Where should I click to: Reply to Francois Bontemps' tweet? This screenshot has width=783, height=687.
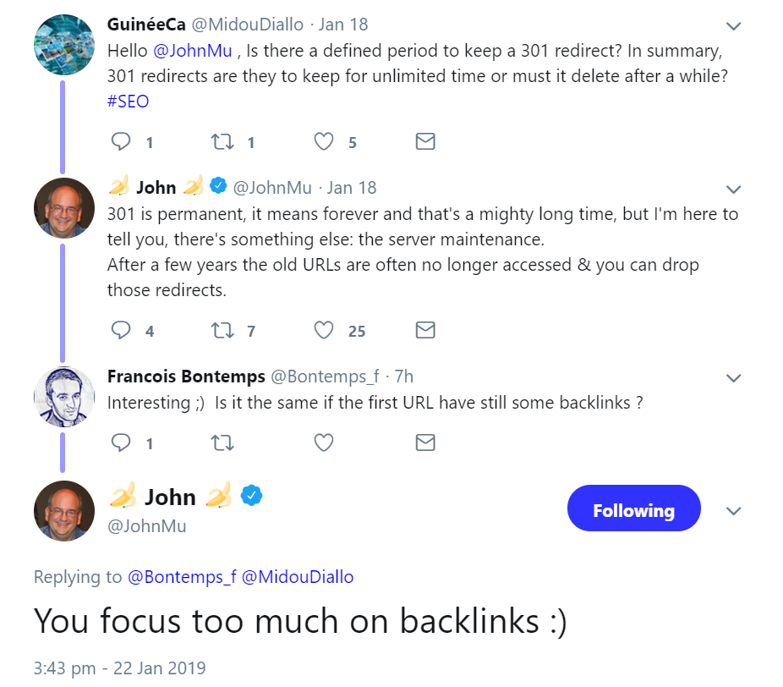coord(121,442)
